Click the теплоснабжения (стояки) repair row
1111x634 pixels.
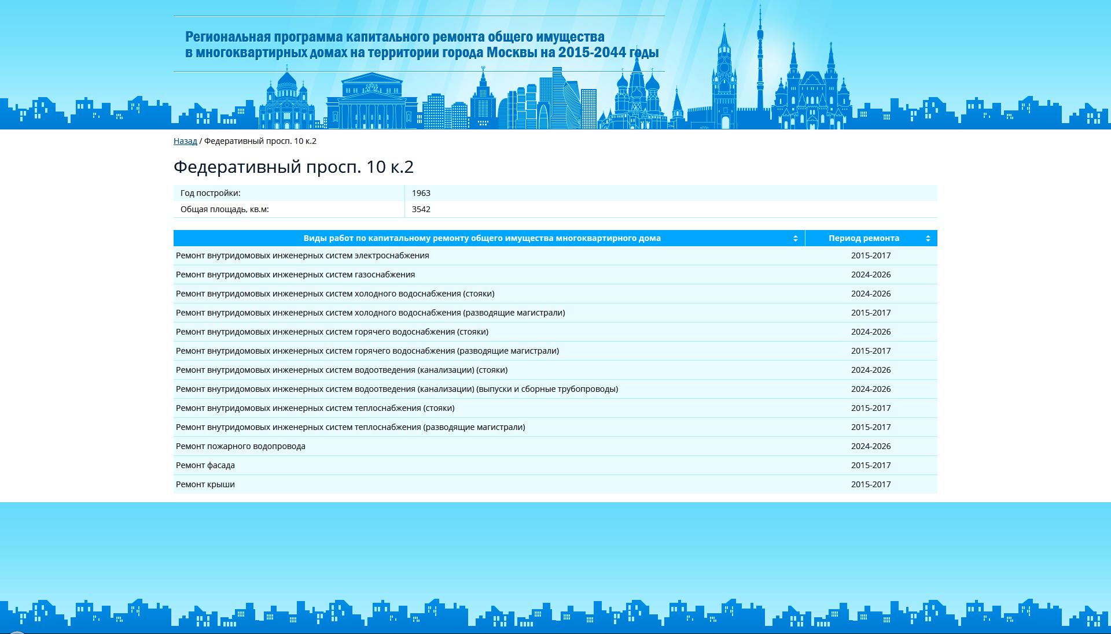(315, 408)
